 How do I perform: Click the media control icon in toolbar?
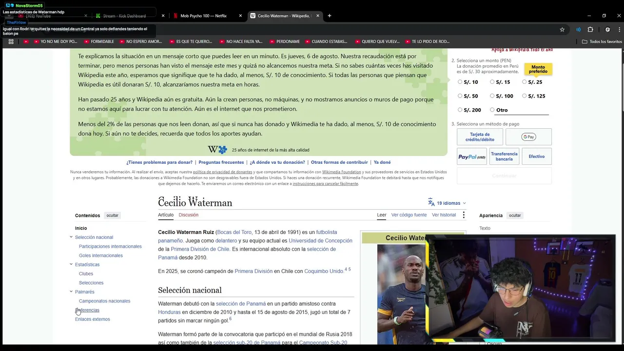578,29
